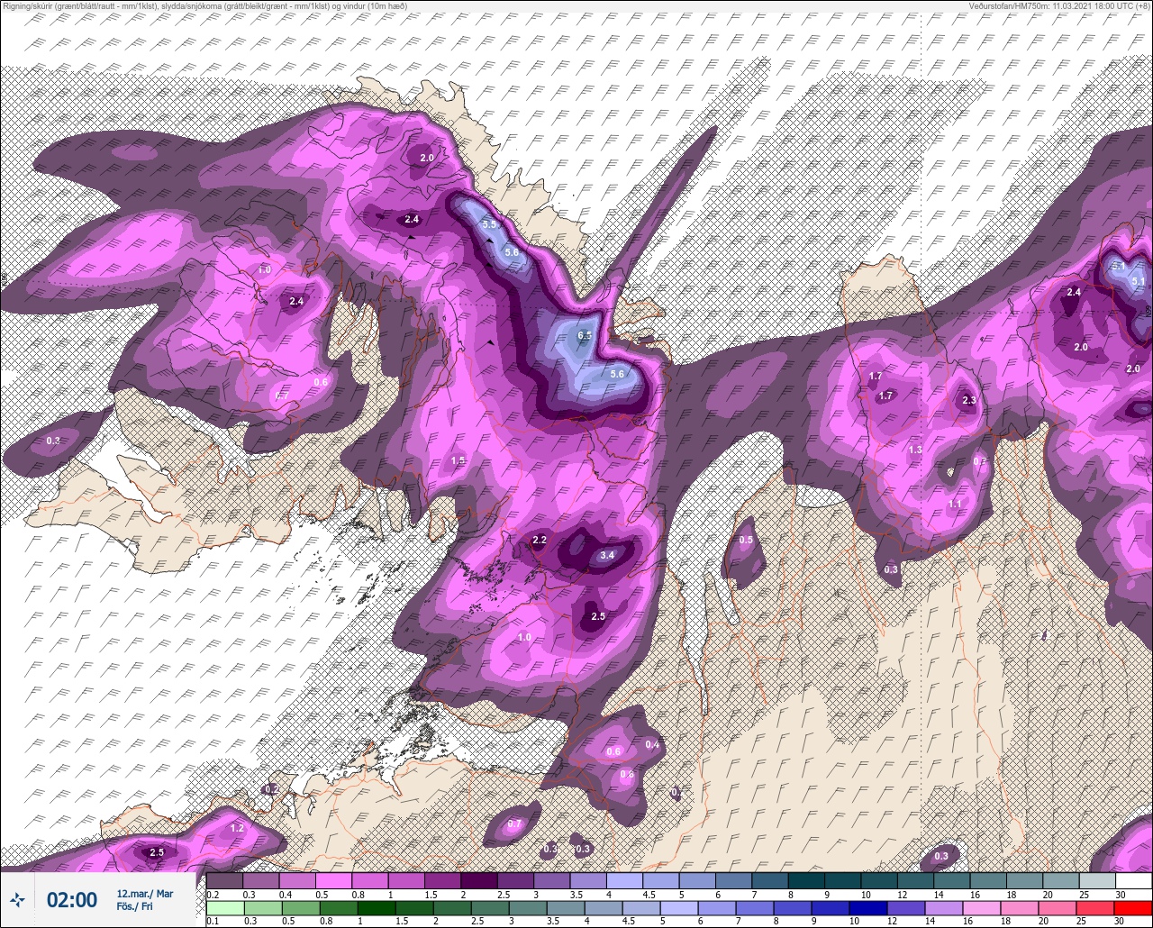Click the 1.5 precipitation value on map

point(458,460)
